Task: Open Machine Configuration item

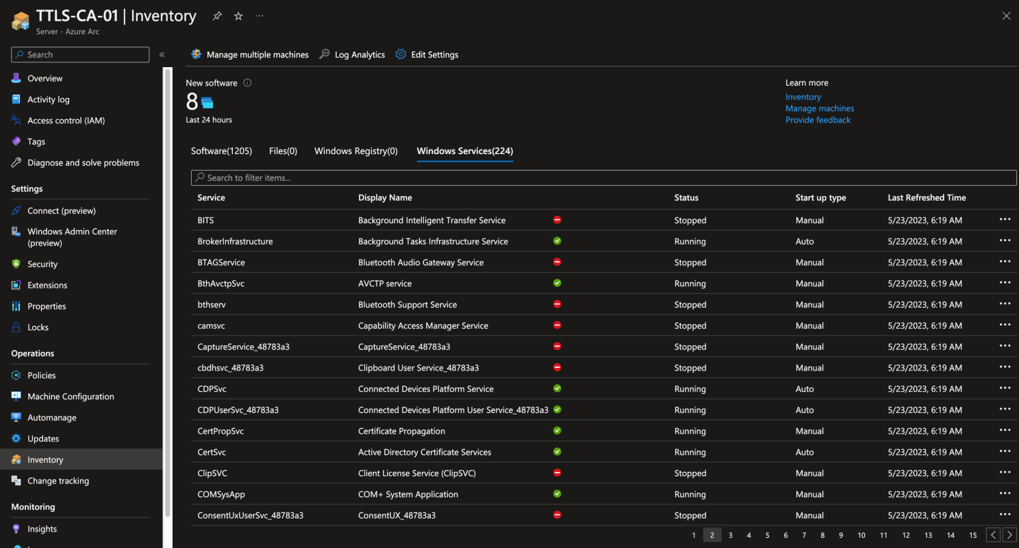Action: pos(71,397)
